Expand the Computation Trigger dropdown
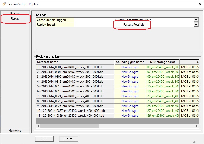This screenshot has width=204, height=144. (196, 20)
